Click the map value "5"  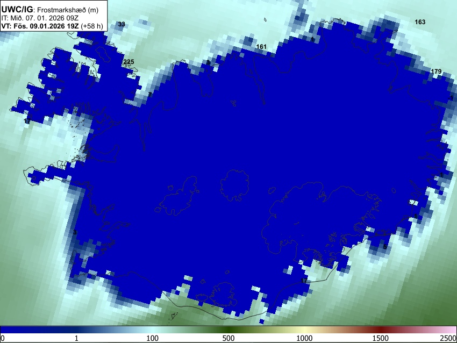385,247
